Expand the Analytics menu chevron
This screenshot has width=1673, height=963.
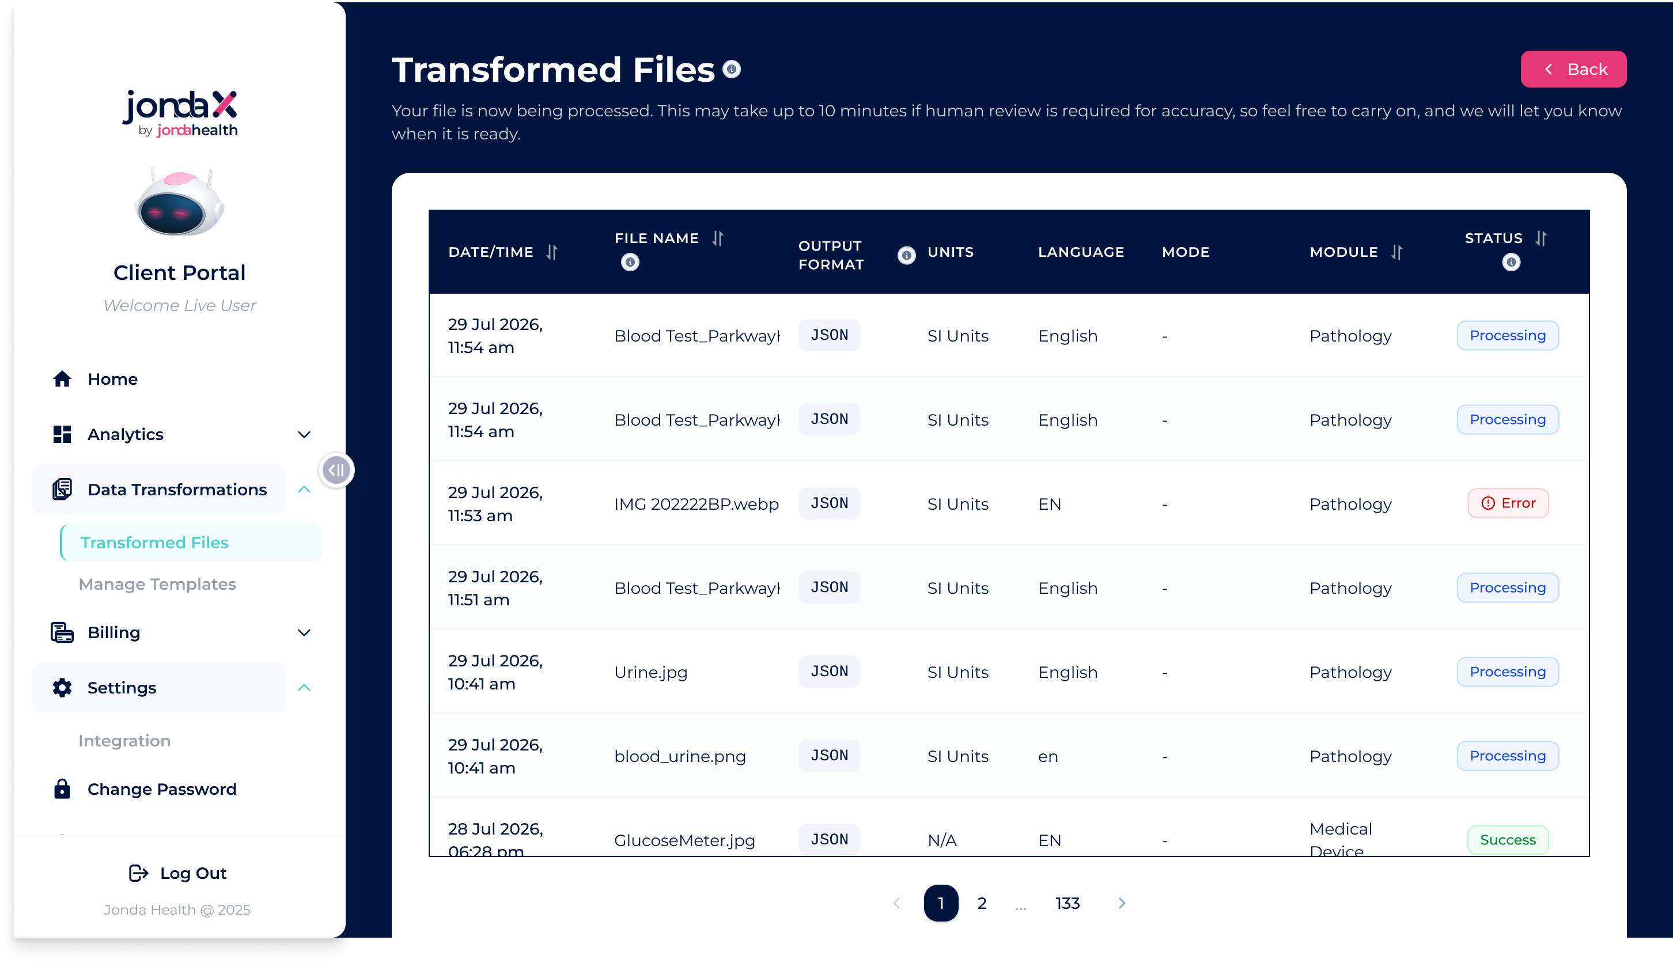pyautogui.click(x=304, y=434)
